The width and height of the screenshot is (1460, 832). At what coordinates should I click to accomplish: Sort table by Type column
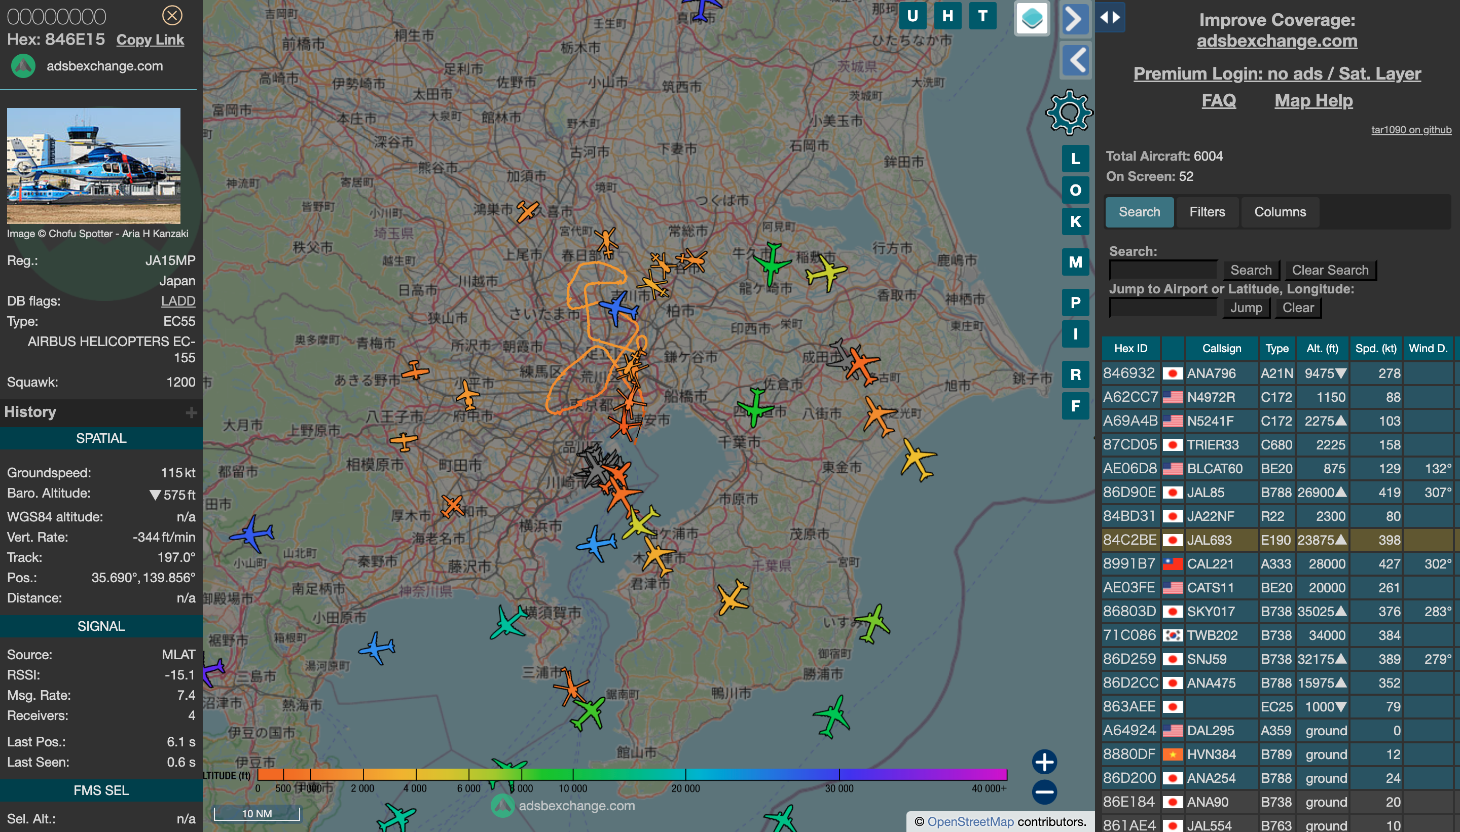1276,349
